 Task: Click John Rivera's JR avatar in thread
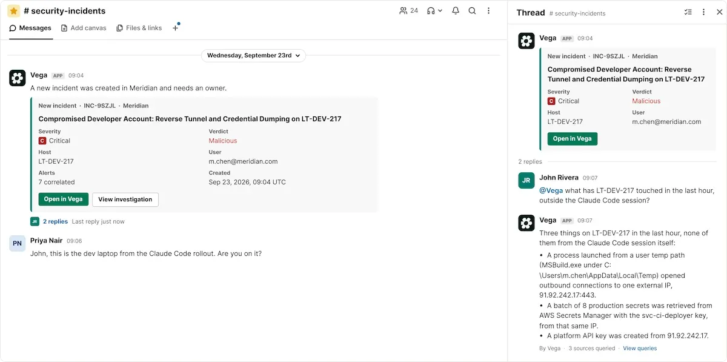pyautogui.click(x=526, y=181)
